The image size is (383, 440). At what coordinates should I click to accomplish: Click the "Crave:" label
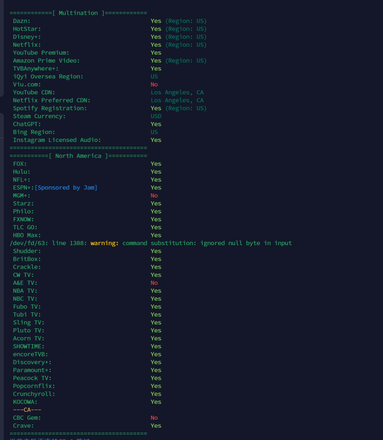23,426
